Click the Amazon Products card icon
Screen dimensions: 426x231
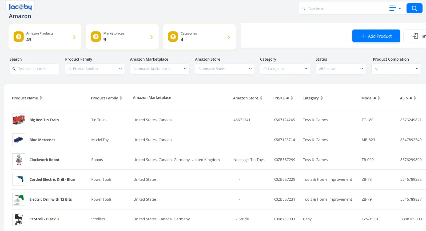19,37
